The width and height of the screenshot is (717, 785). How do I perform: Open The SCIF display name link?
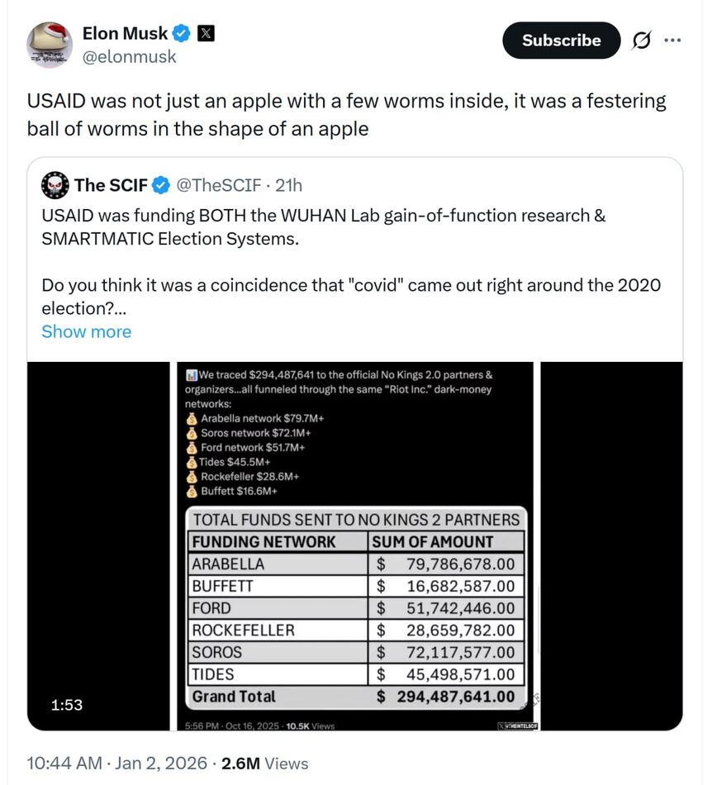click(x=112, y=185)
